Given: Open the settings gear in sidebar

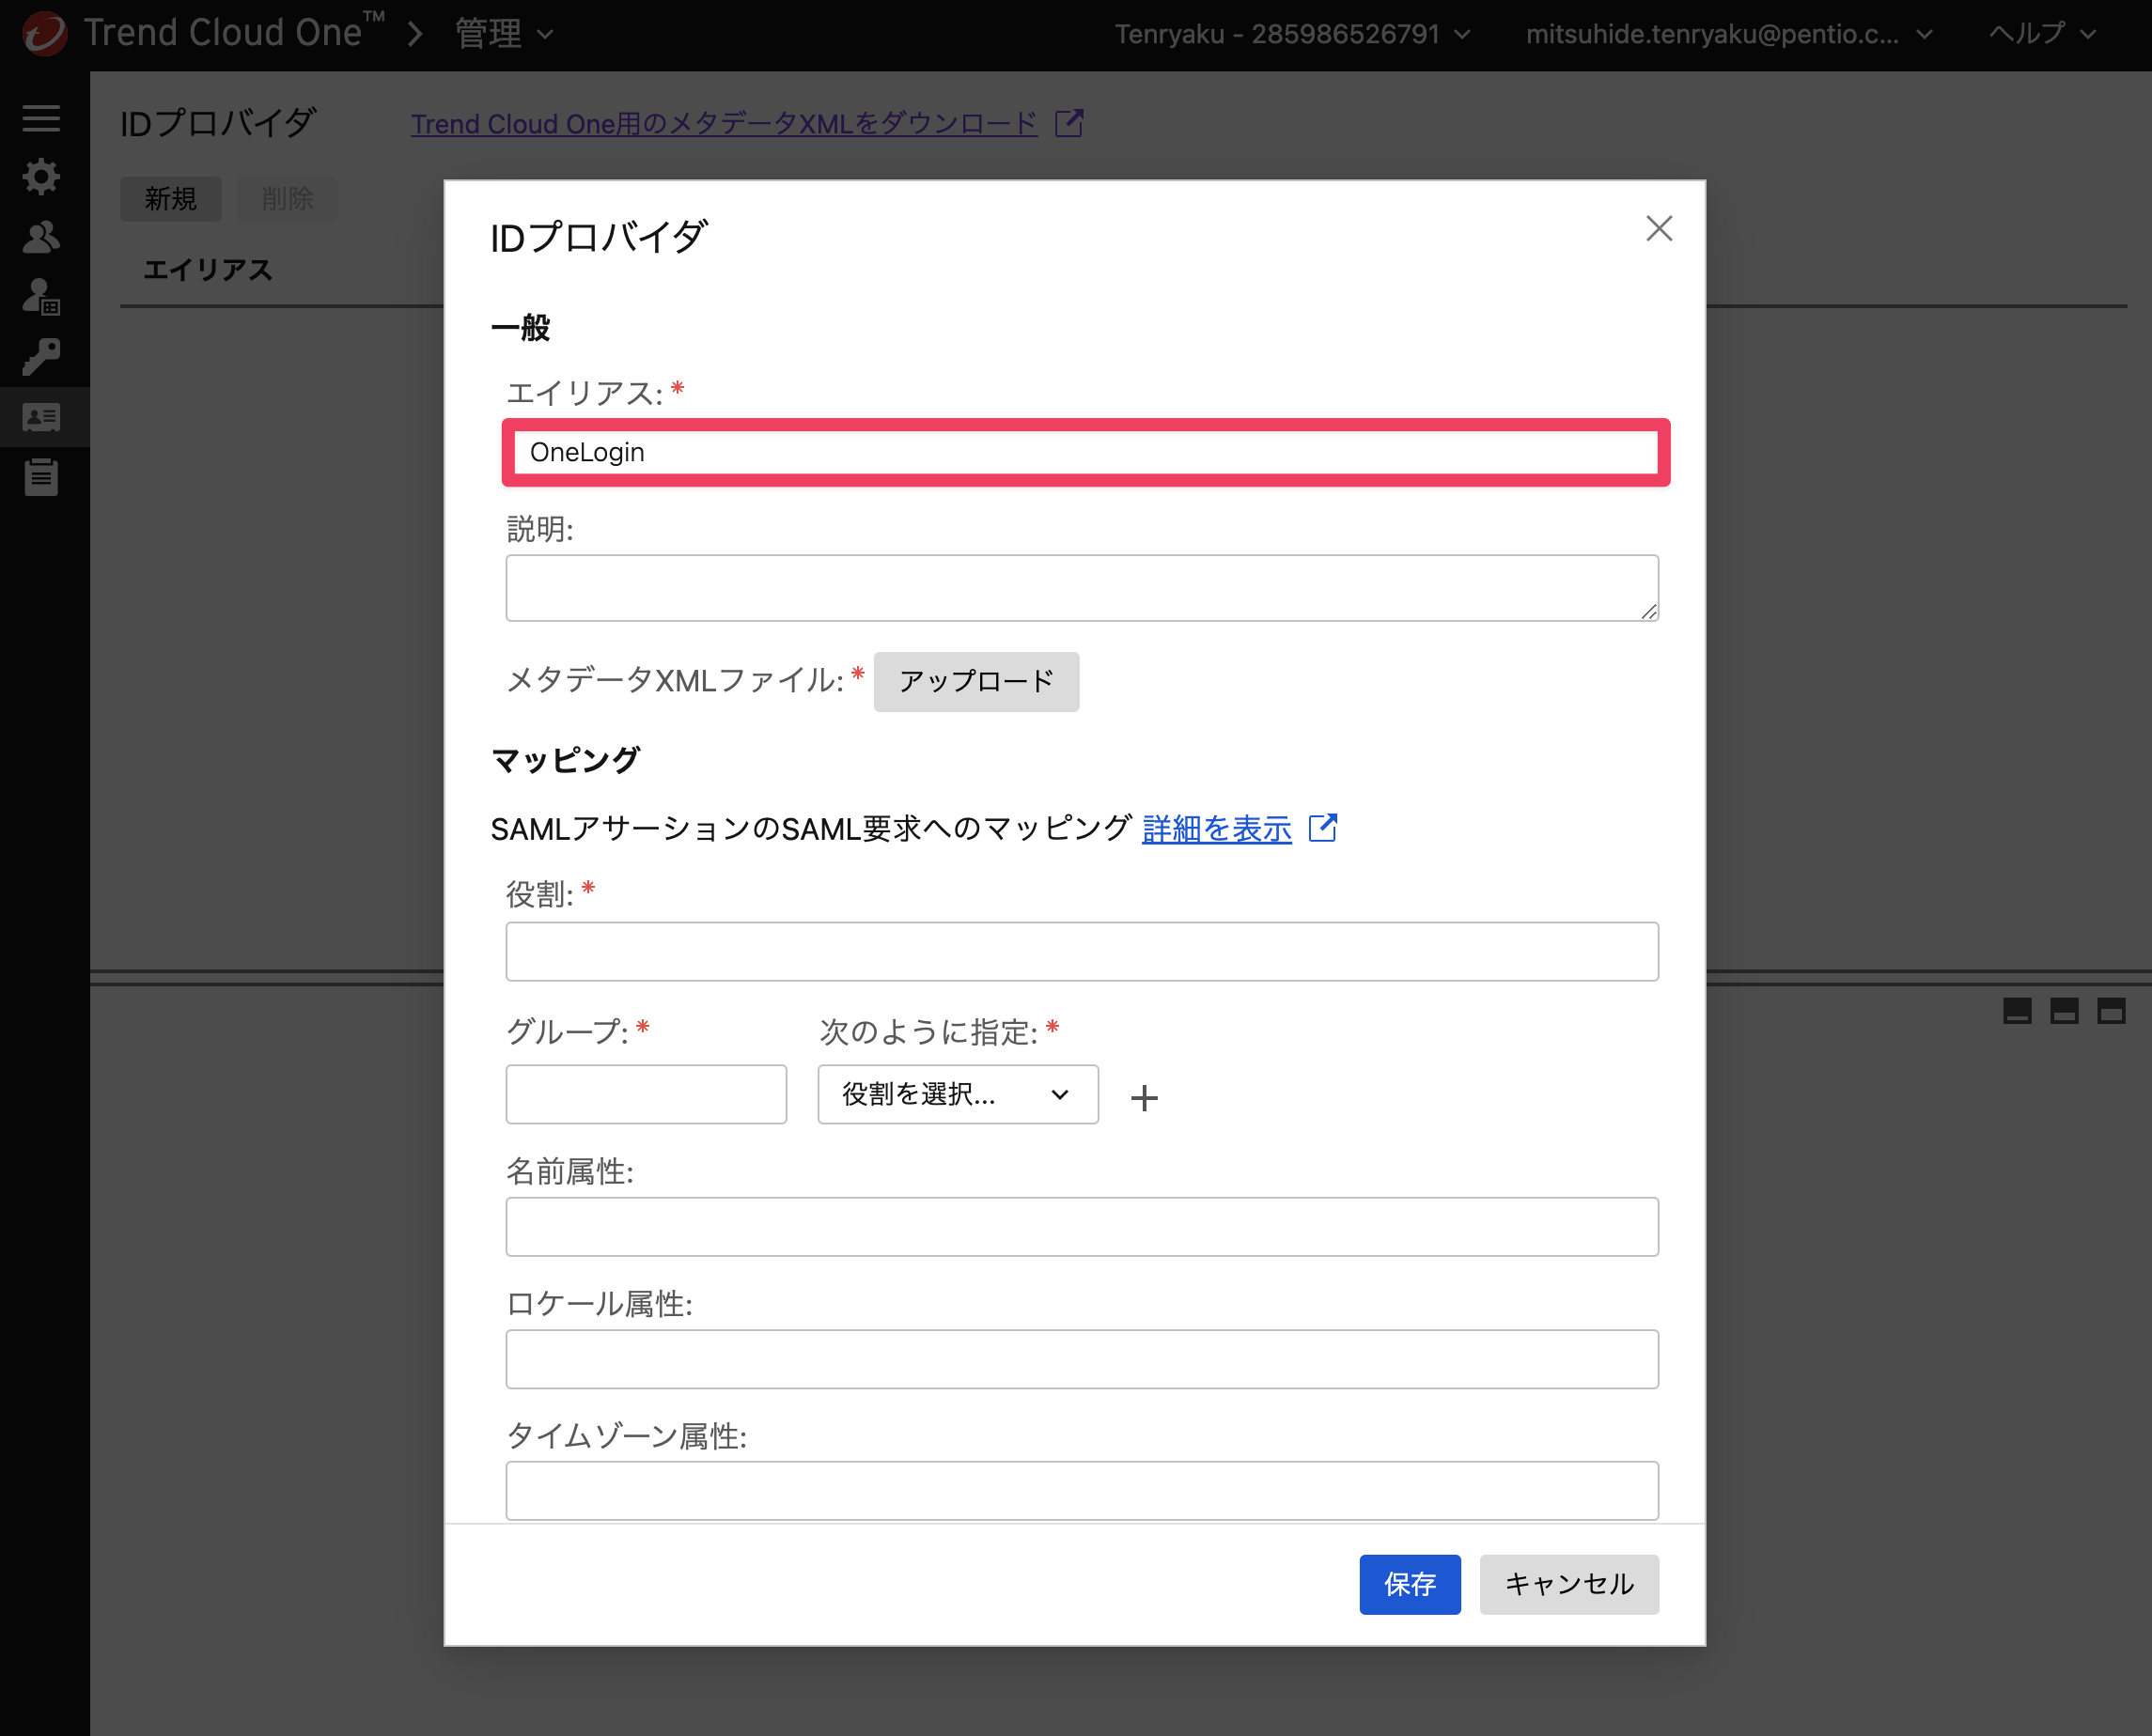Looking at the screenshot, I should [x=41, y=177].
